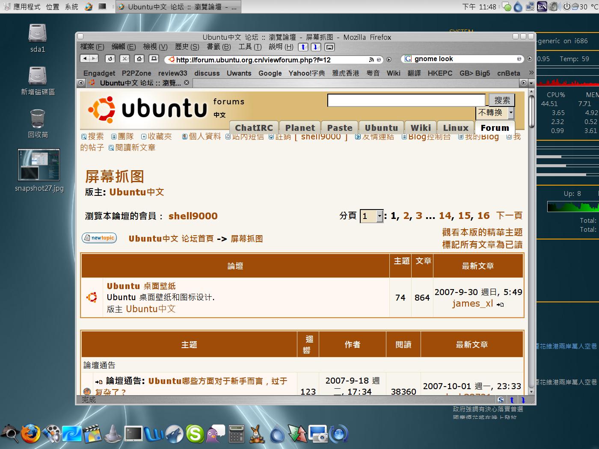Launch aMule donkey icon in dock
The width and height of the screenshot is (599, 449).
[x=256, y=434]
